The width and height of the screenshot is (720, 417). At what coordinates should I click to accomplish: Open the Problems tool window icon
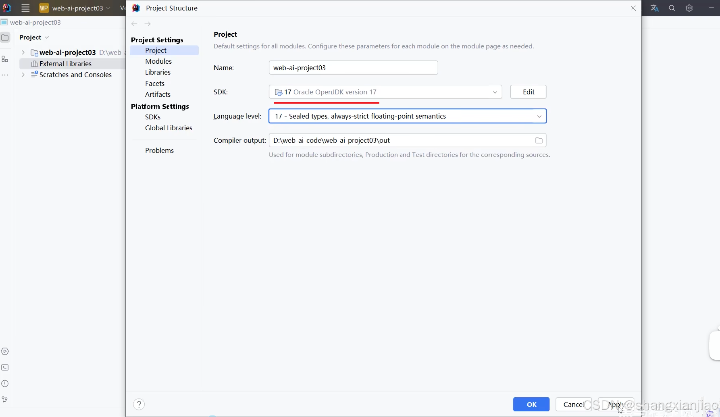5,384
